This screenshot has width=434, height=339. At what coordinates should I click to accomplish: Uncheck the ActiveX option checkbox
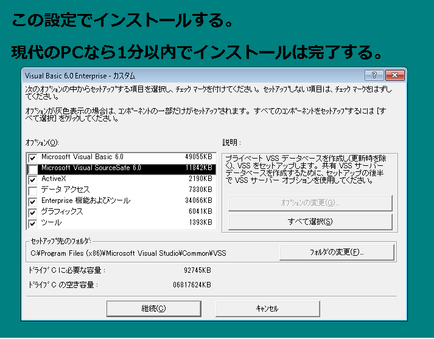[33, 180]
